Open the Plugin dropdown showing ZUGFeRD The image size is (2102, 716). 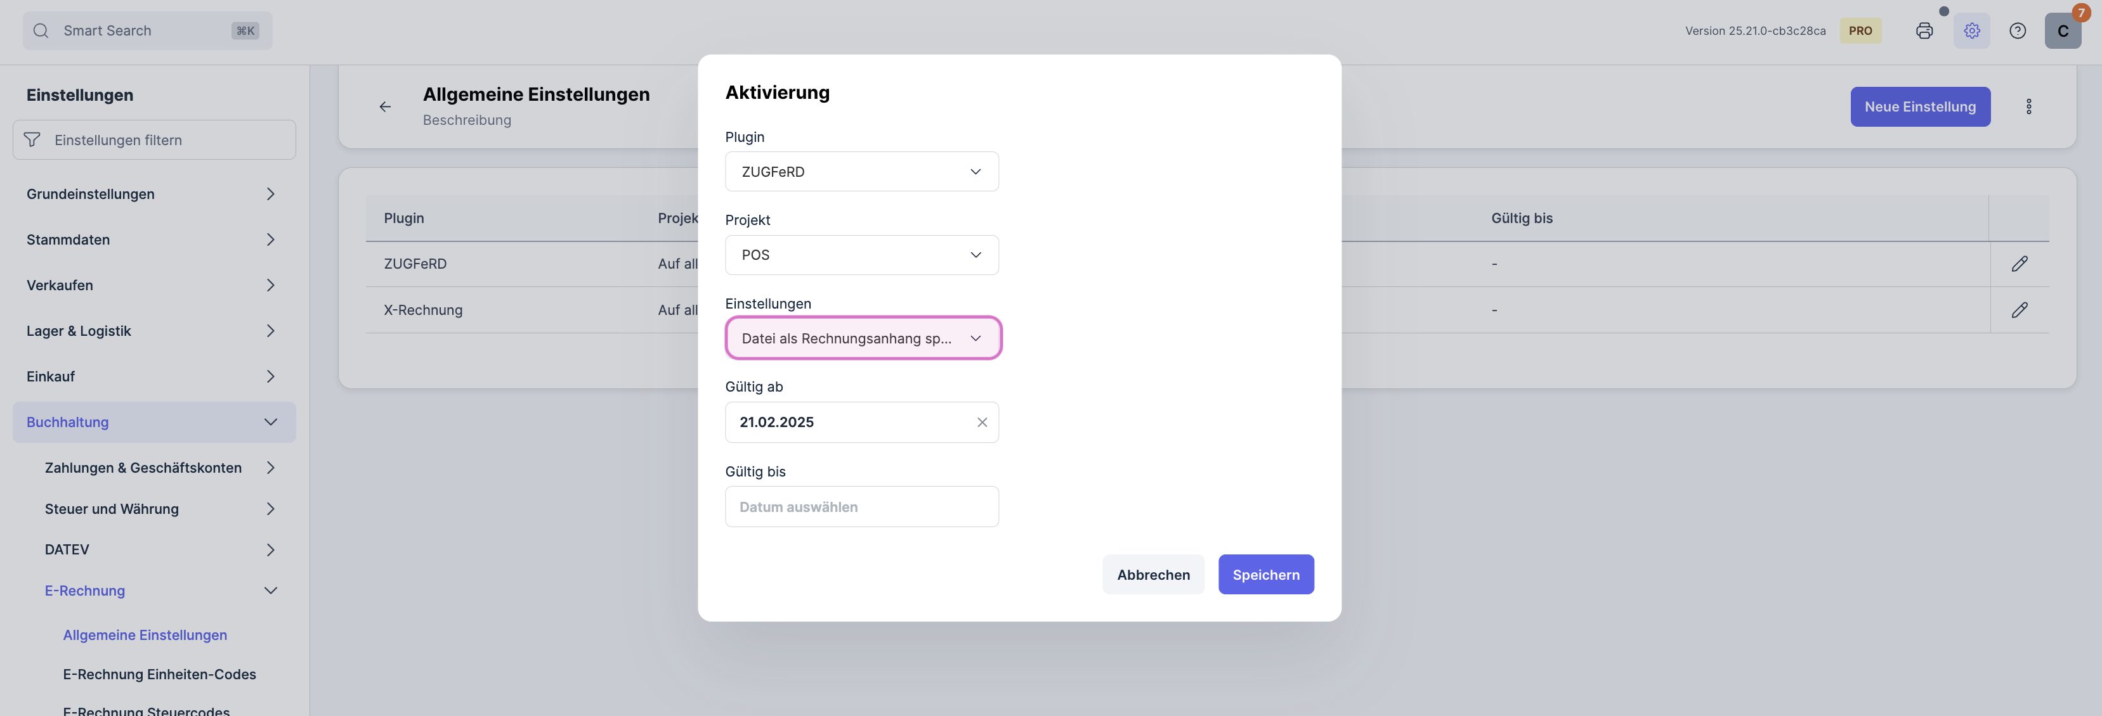pos(862,171)
